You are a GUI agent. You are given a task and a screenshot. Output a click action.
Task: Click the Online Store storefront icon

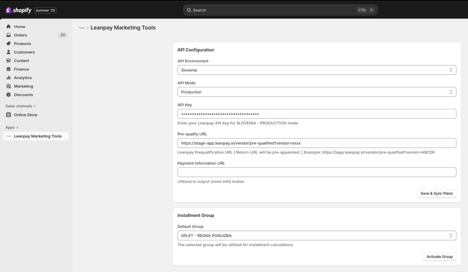(9, 115)
